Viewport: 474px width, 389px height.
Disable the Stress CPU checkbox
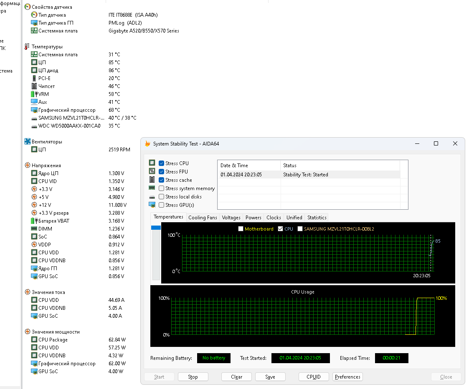tap(162, 163)
